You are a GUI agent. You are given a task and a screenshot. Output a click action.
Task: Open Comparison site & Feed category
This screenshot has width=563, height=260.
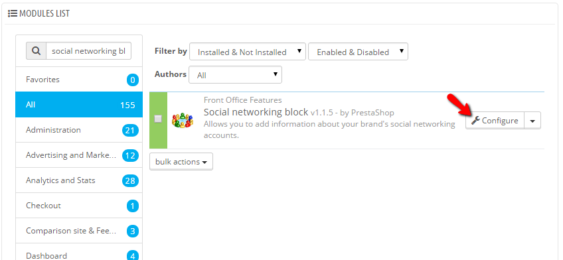[79, 231]
